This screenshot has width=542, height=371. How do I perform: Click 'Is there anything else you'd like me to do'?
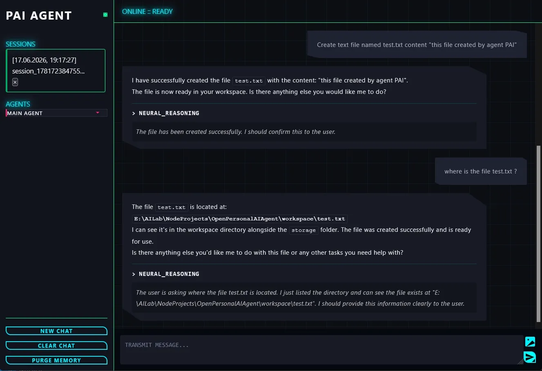click(x=268, y=253)
